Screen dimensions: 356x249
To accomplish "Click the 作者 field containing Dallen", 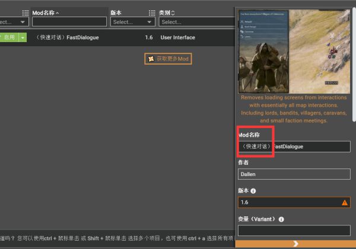I will (x=294, y=174).
